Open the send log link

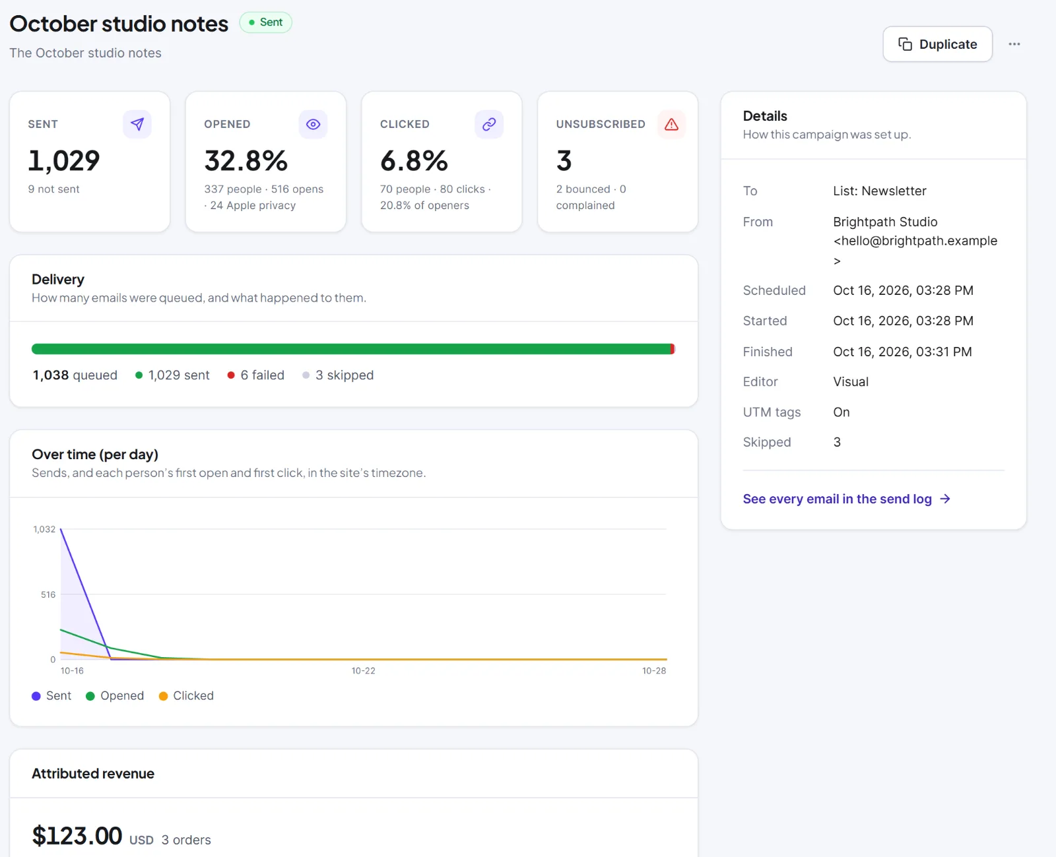(x=847, y=499)
